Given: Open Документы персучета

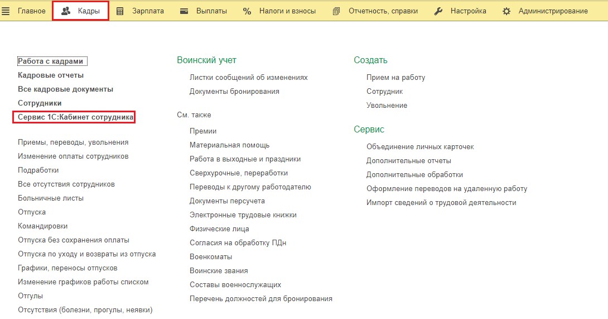Looking at the screenshot, I should point(227,201).
